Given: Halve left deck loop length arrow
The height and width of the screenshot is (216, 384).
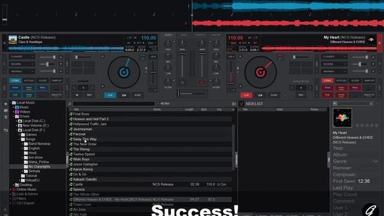Looking at the screenshot, I should pos(74,88).
